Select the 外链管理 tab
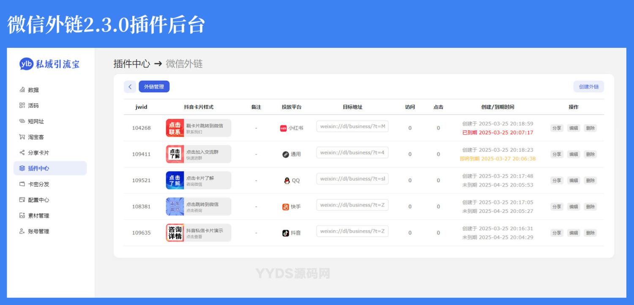 (x=154, y=87)
